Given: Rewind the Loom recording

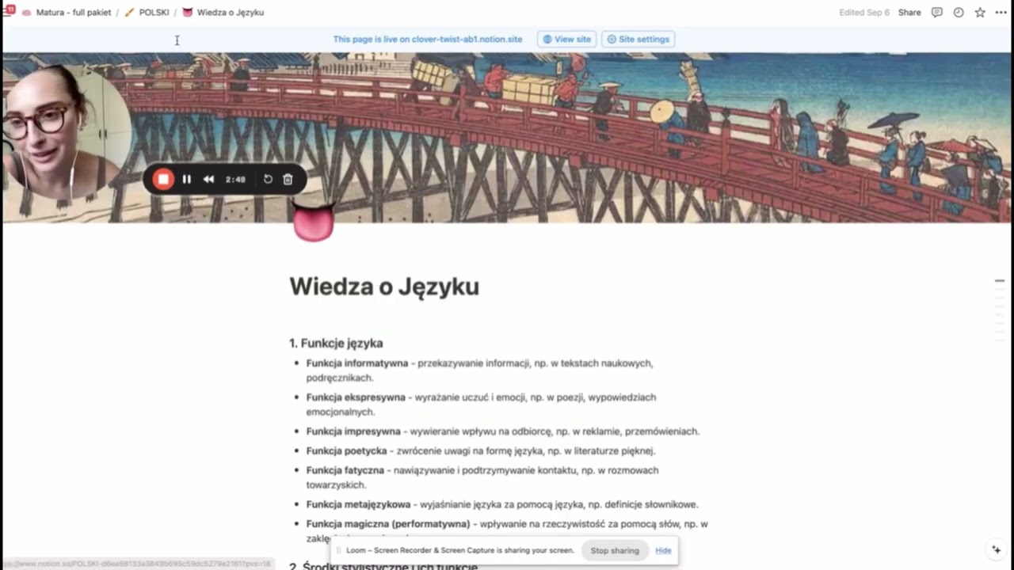Looking at the screenshot, I should (x=208, y=179).
